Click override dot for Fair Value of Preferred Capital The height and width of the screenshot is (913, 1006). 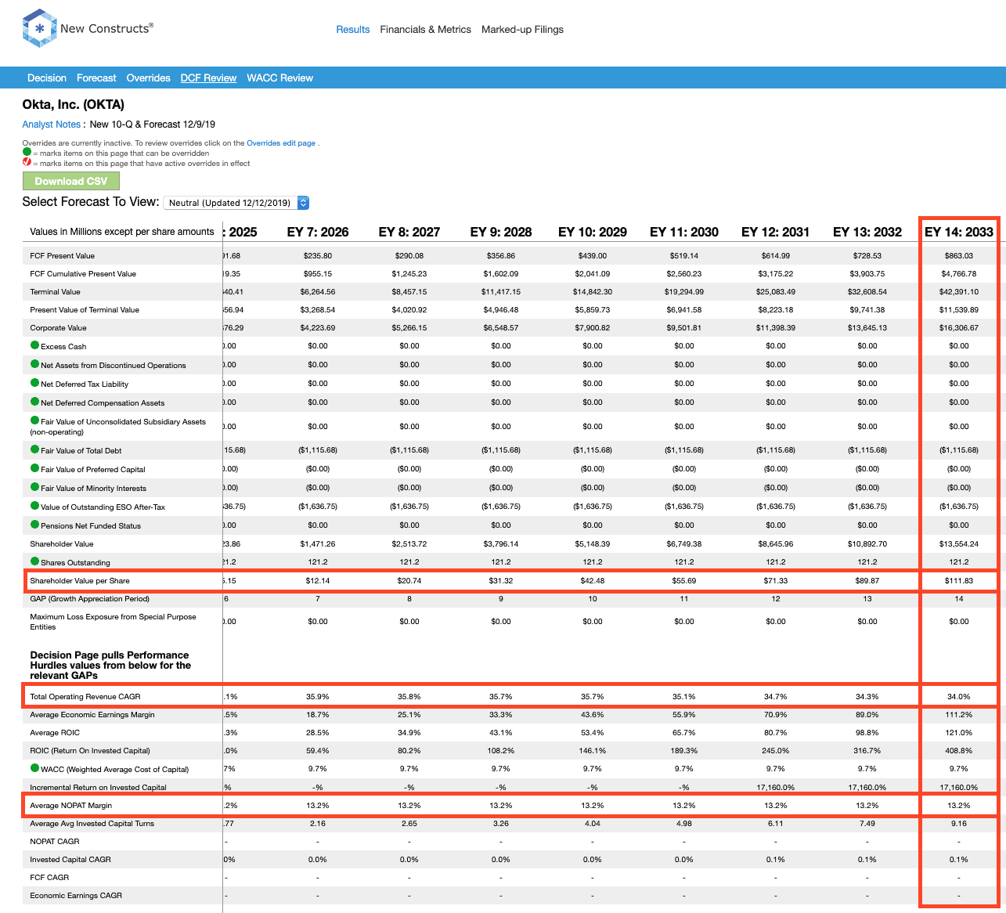click(34, 468)
